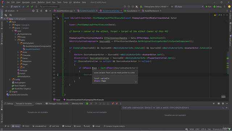Switch to Aura.Build.cs tab
Screen dimensions: 232x131
132,11
